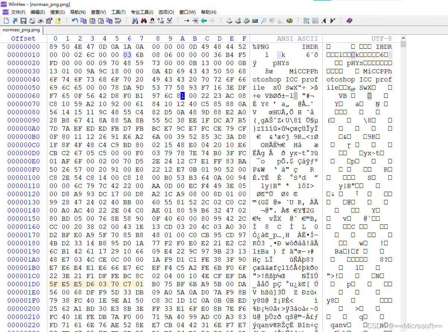Click the Go To Offset arrow icon
Image resolution: width=448 pixels, height=332 pixels.
pyautogui.click(x=187, y=21)
